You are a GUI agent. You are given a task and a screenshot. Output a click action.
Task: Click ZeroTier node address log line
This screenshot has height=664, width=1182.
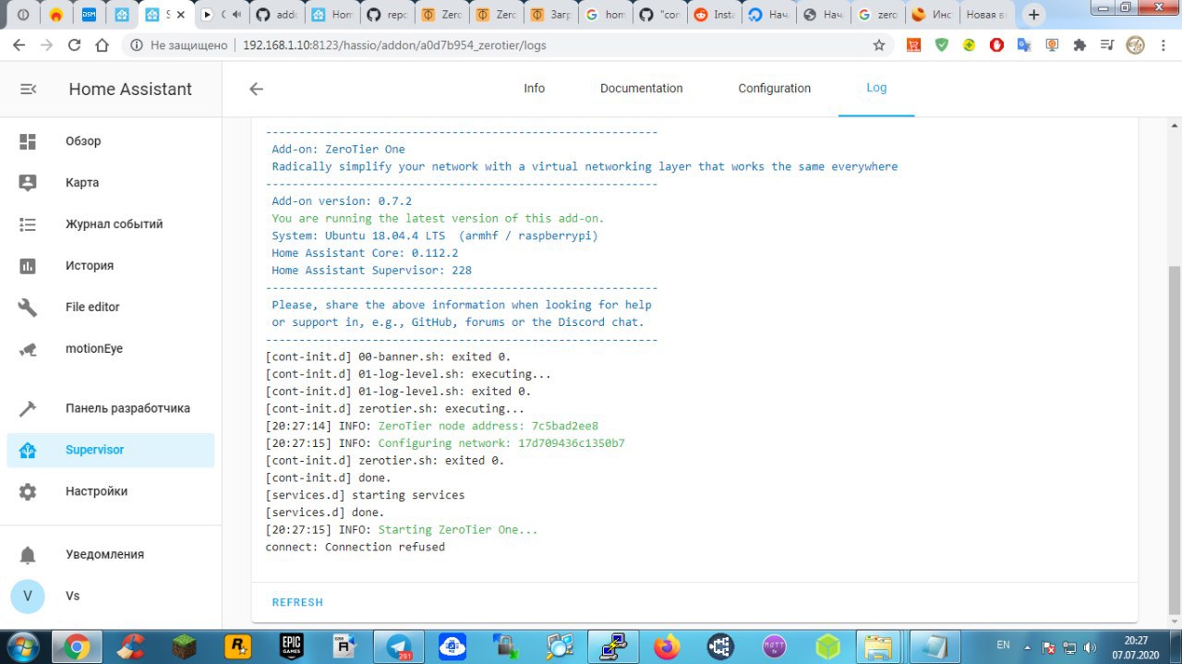coord(431,426)
